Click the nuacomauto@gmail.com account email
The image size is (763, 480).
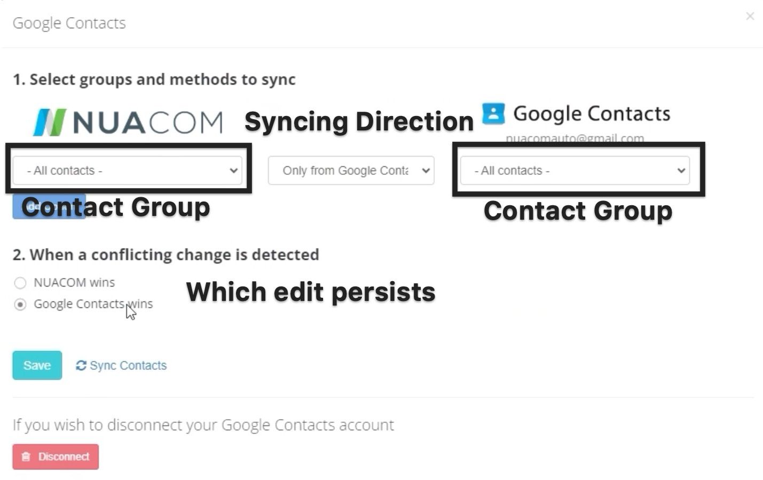point(575,138)
